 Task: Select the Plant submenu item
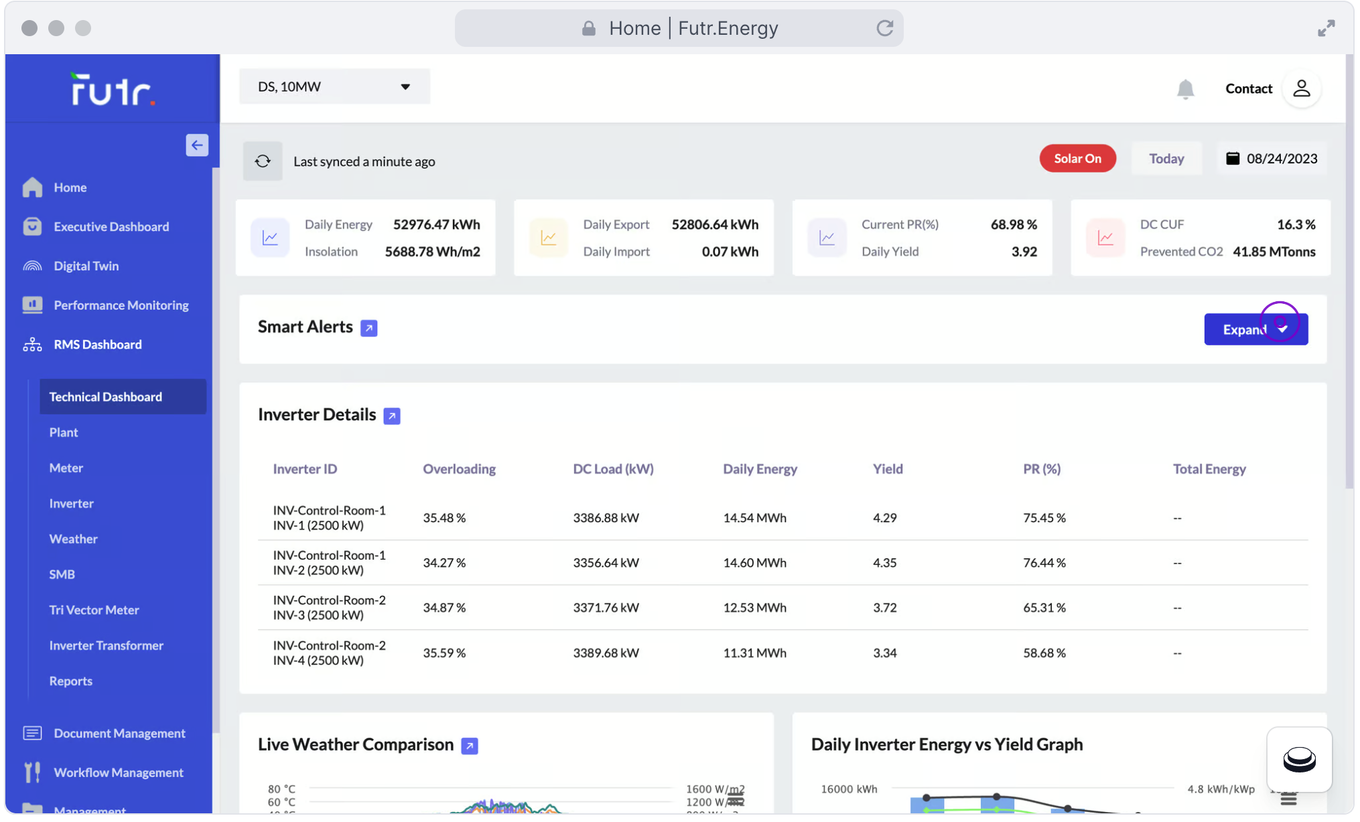[64, 432]
